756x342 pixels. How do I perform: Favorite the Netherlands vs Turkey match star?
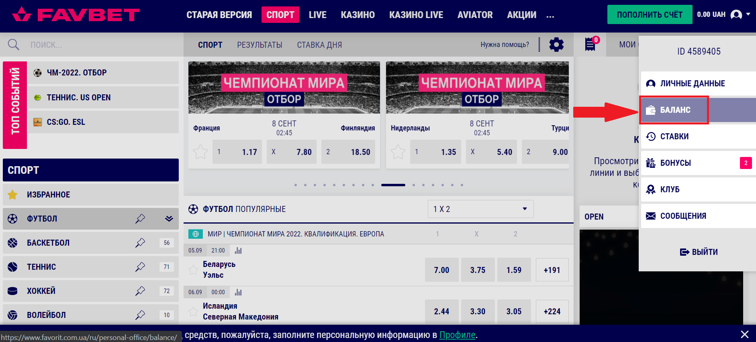[398, 152]
